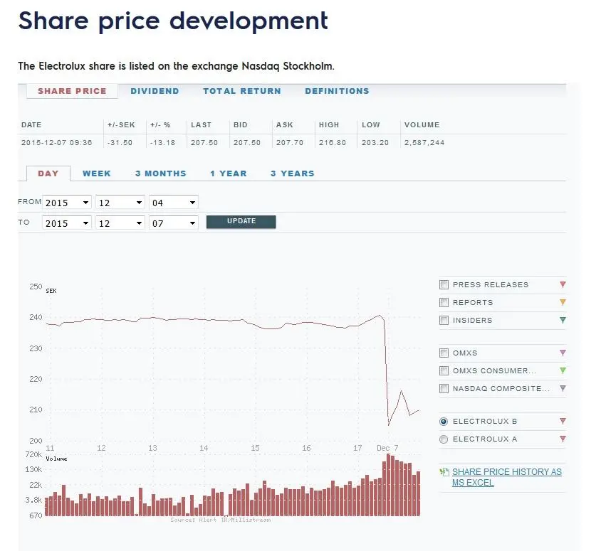Click the purple triangle marker beside OMXS
The height and width of the screenshot is (551, 601).
[563, 353]
